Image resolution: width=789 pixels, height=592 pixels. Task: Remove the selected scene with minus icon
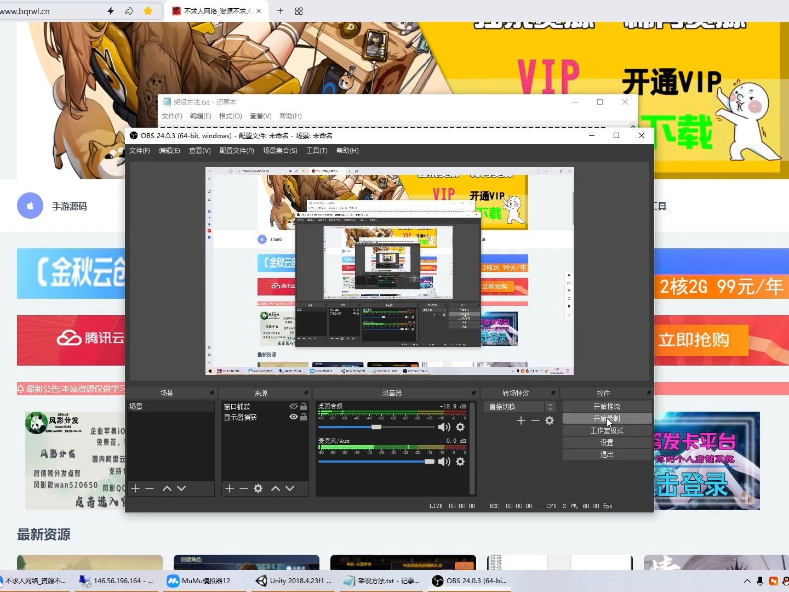coord(150,488)
